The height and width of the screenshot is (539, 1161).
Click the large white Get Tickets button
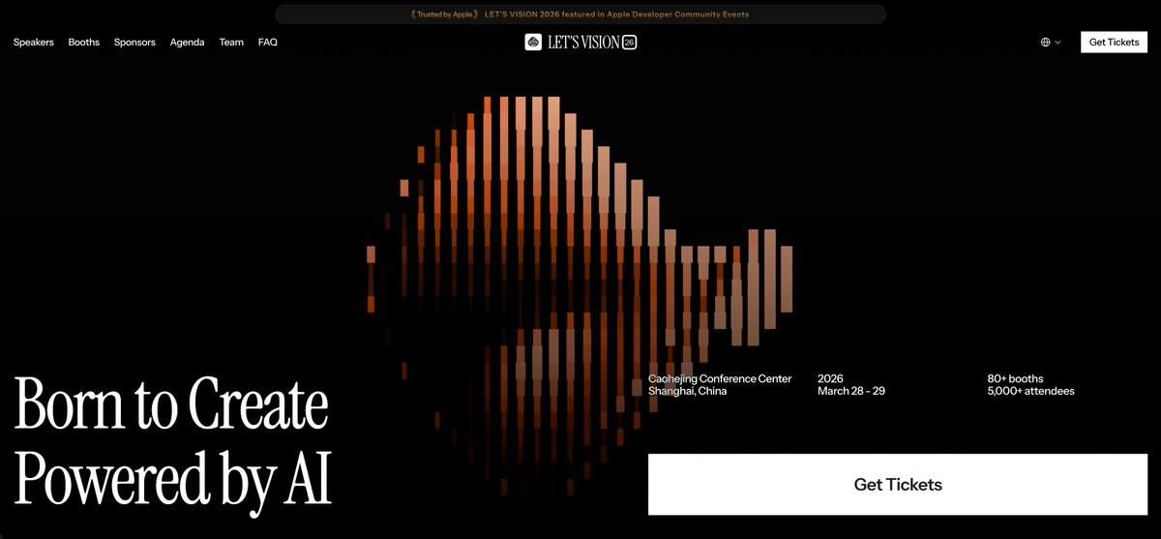[x=898, y=485]
